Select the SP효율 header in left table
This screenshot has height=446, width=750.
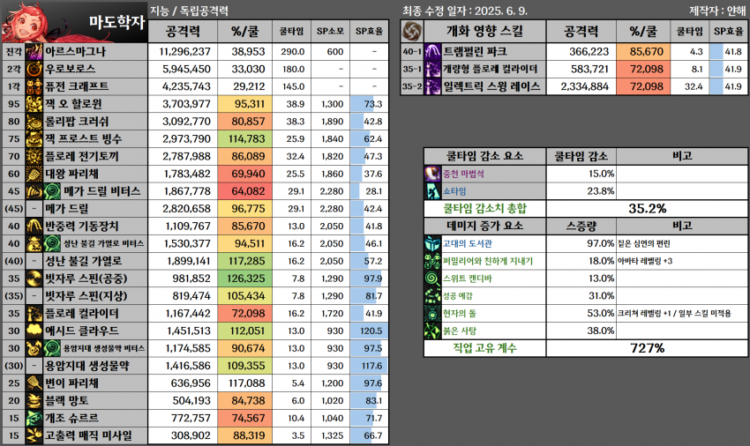point(369,31)
